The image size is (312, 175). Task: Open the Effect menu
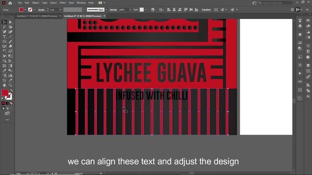click(63, 3)
